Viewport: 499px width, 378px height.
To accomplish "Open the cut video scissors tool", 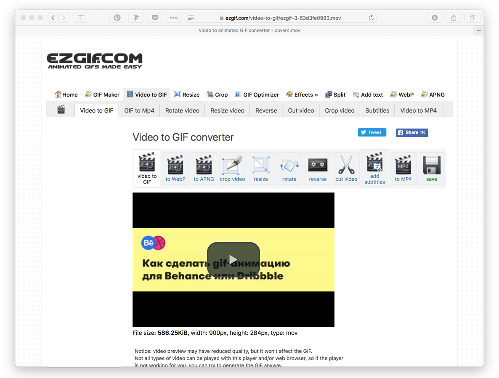I will coord(346,168).
